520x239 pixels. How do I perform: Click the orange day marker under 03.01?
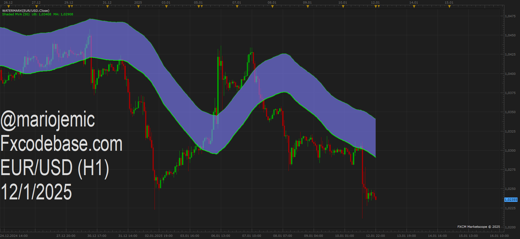pyautogui.click(x=166, y=7)
